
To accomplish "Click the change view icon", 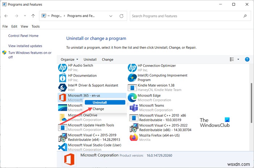I will pos(232,60).
